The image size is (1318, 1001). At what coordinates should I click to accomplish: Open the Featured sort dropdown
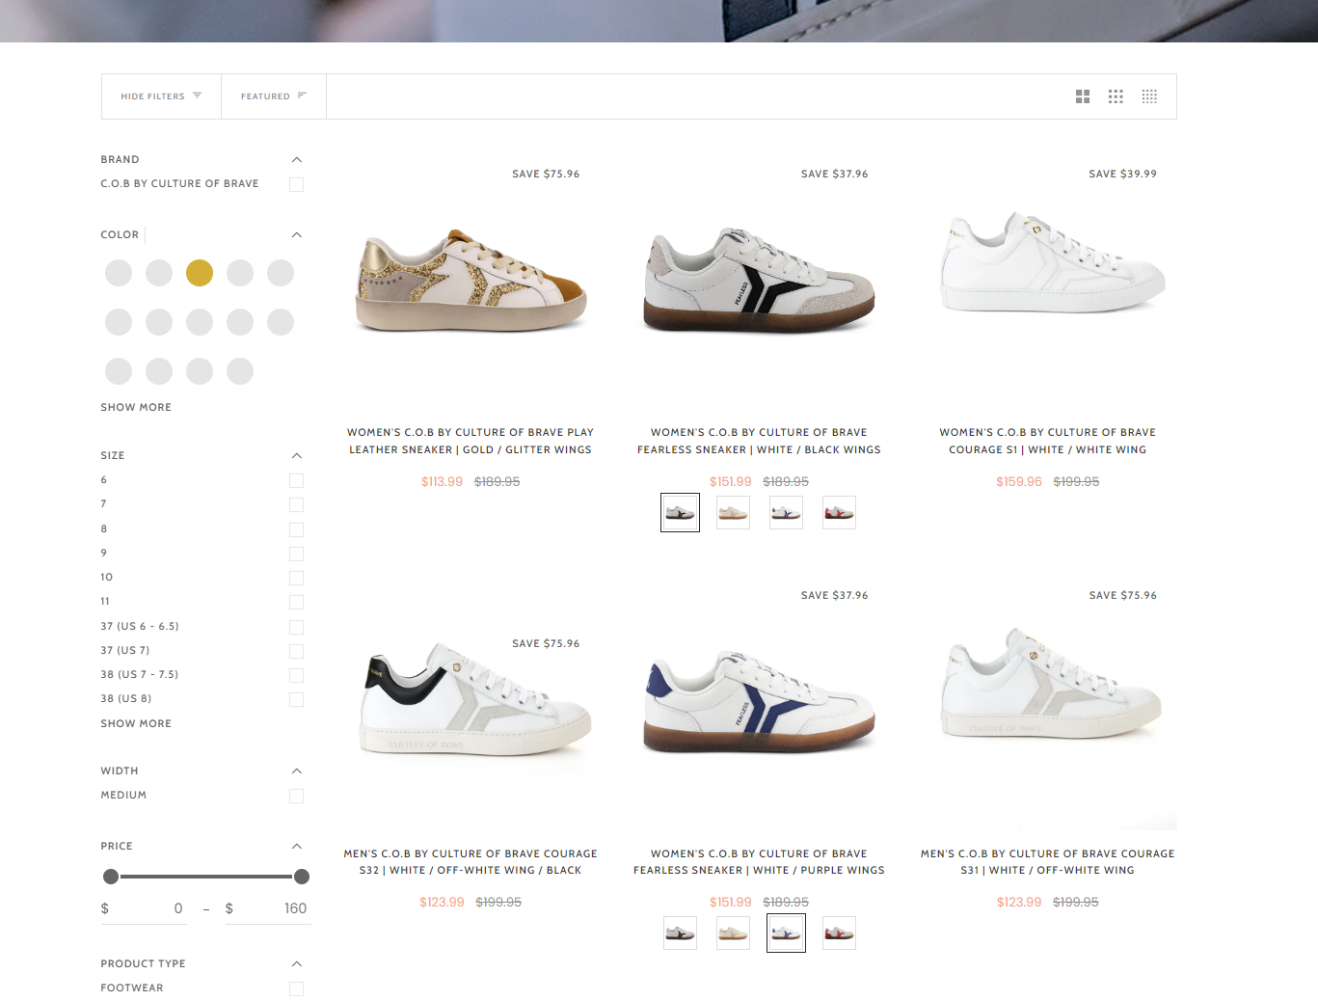(x=274, y=96)
